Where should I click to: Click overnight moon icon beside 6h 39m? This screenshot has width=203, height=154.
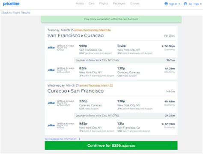[163, 124]
